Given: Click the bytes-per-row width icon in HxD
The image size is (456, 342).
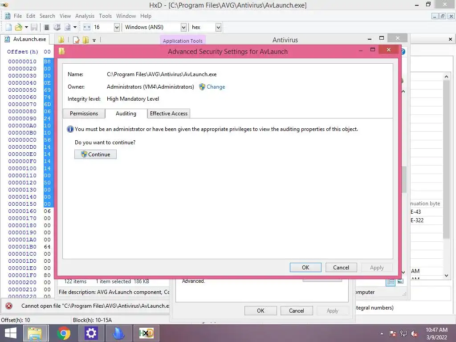Looking at the screenshot, I should (87, 27).
